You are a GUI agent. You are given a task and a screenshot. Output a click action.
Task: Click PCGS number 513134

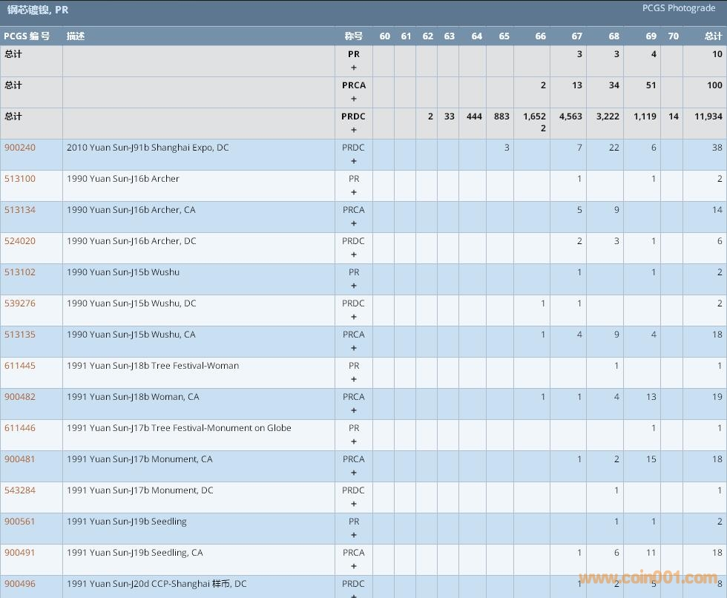pos(20,210)
